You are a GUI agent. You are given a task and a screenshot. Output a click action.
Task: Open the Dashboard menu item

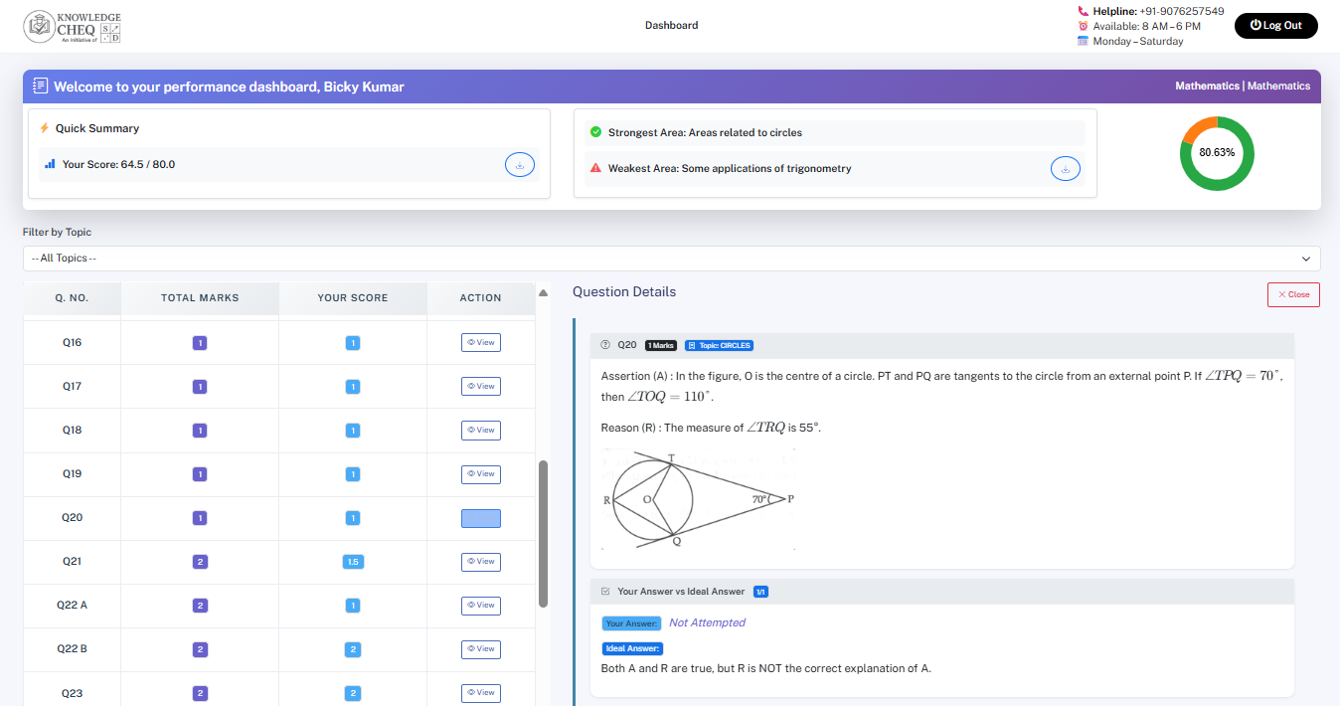(x=671, y=26)
